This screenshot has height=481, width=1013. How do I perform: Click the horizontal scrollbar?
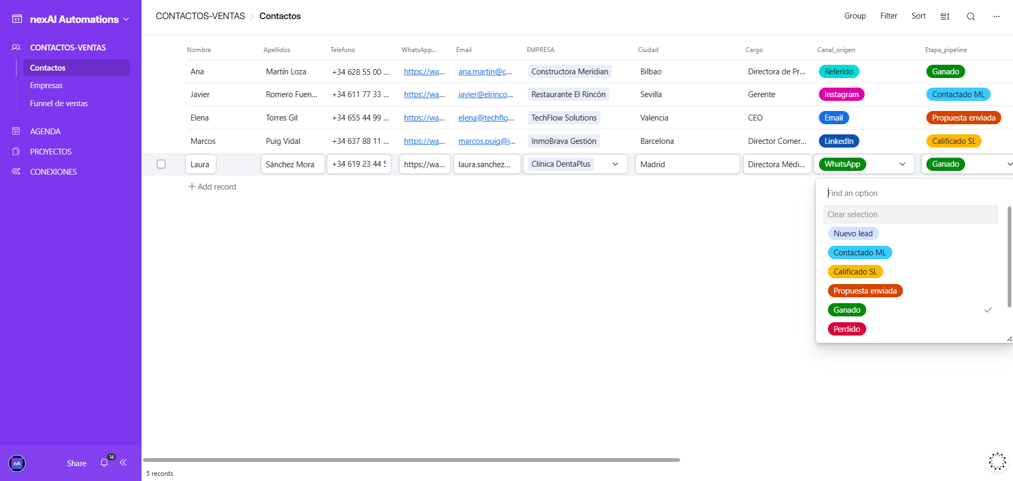coord(412,460)
